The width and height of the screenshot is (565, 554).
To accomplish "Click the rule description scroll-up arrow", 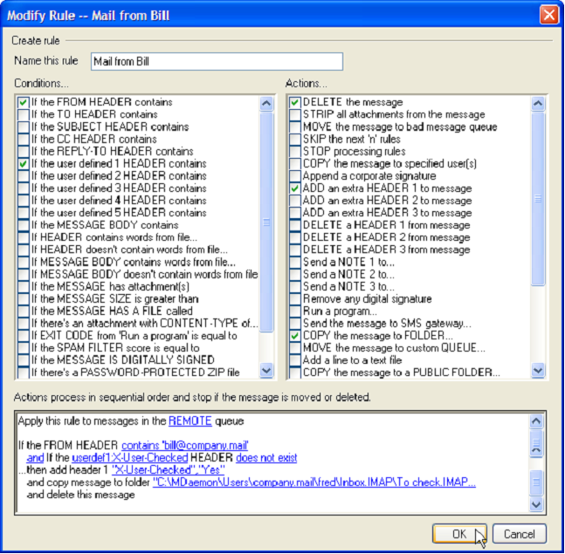I will [536, 421].
